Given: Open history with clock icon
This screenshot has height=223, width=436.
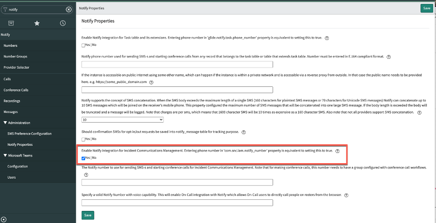Looking at the screenshot, I should point(63,23).
